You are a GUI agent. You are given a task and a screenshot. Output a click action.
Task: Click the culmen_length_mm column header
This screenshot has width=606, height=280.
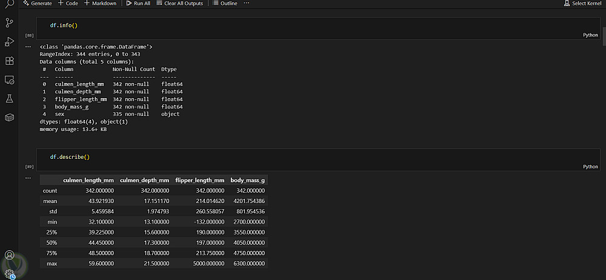click(x=88, y=180)
